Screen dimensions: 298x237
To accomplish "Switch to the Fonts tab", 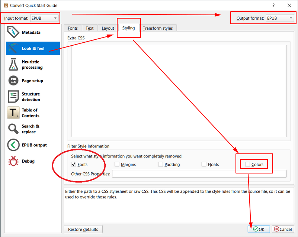I will tap(73, 28).
